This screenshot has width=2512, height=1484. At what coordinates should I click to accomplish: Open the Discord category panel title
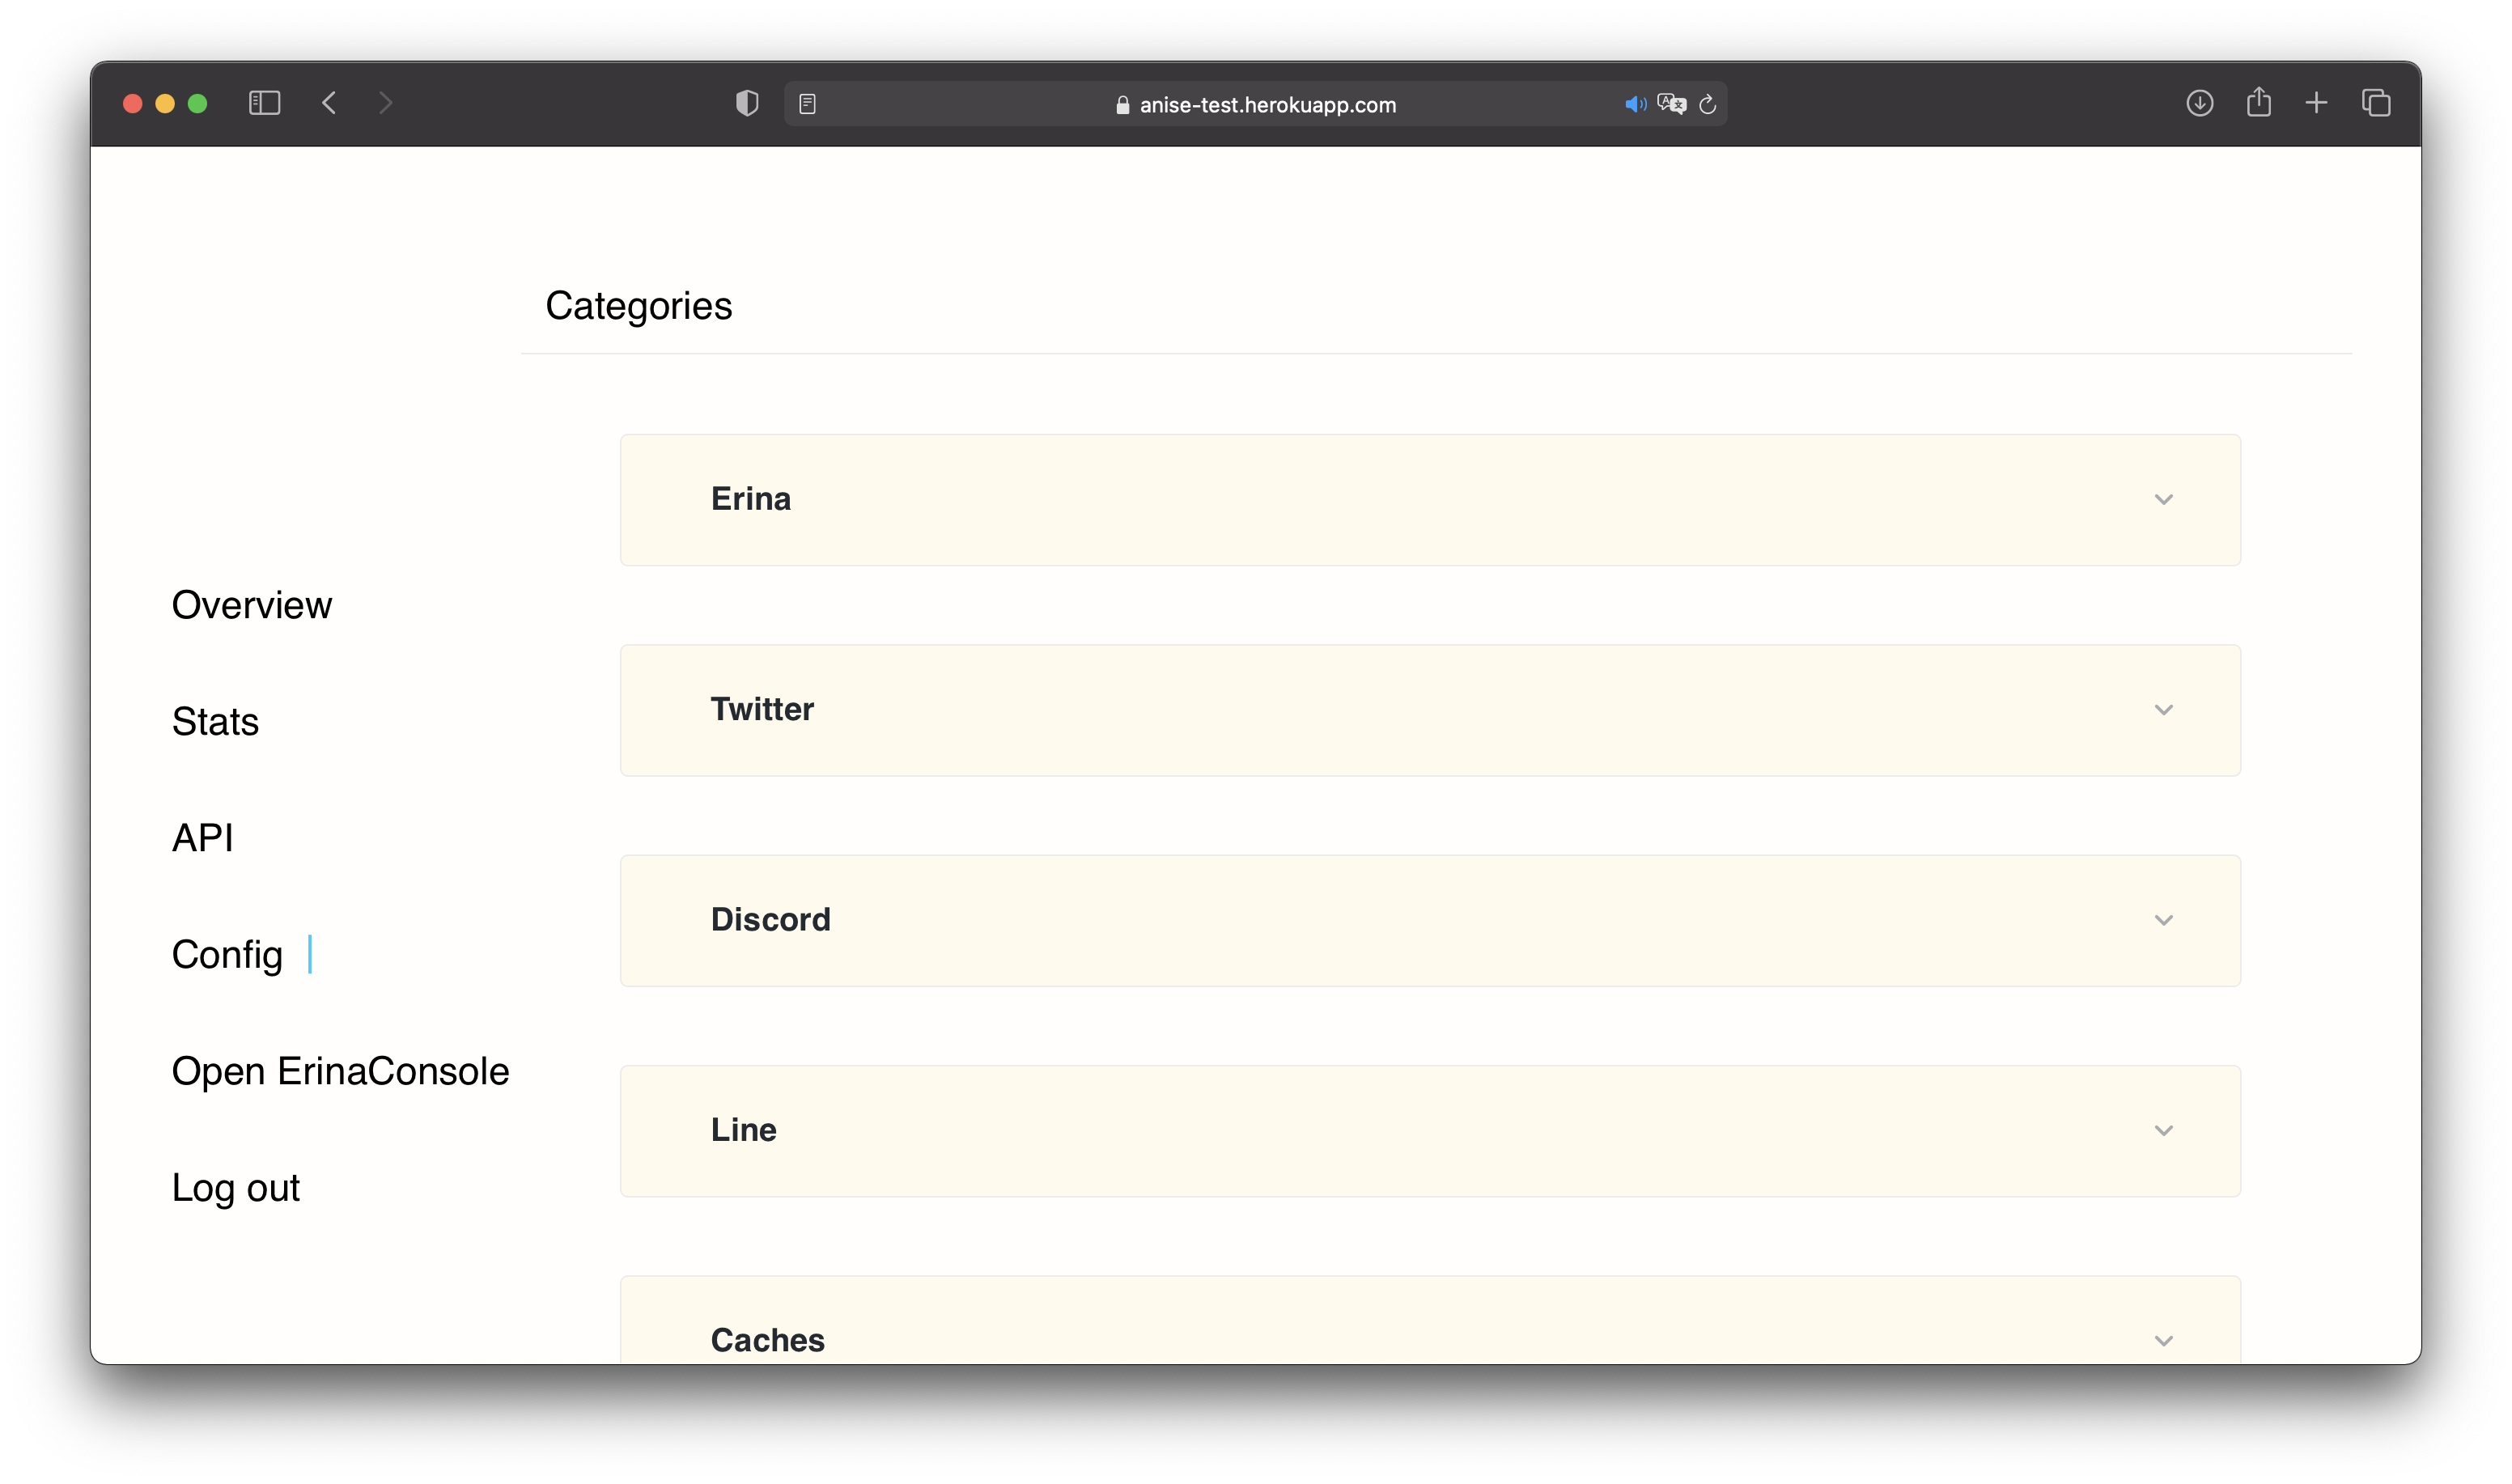[x=770, y=919]
